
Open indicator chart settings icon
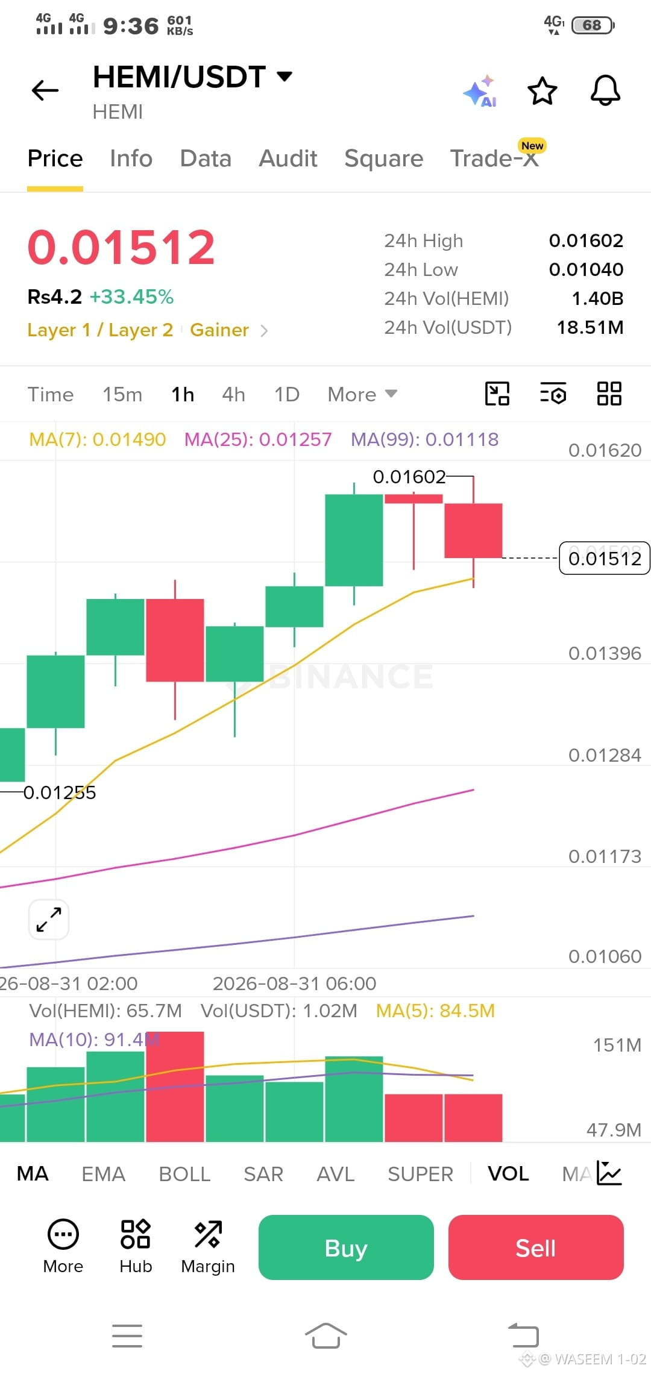609,1173
